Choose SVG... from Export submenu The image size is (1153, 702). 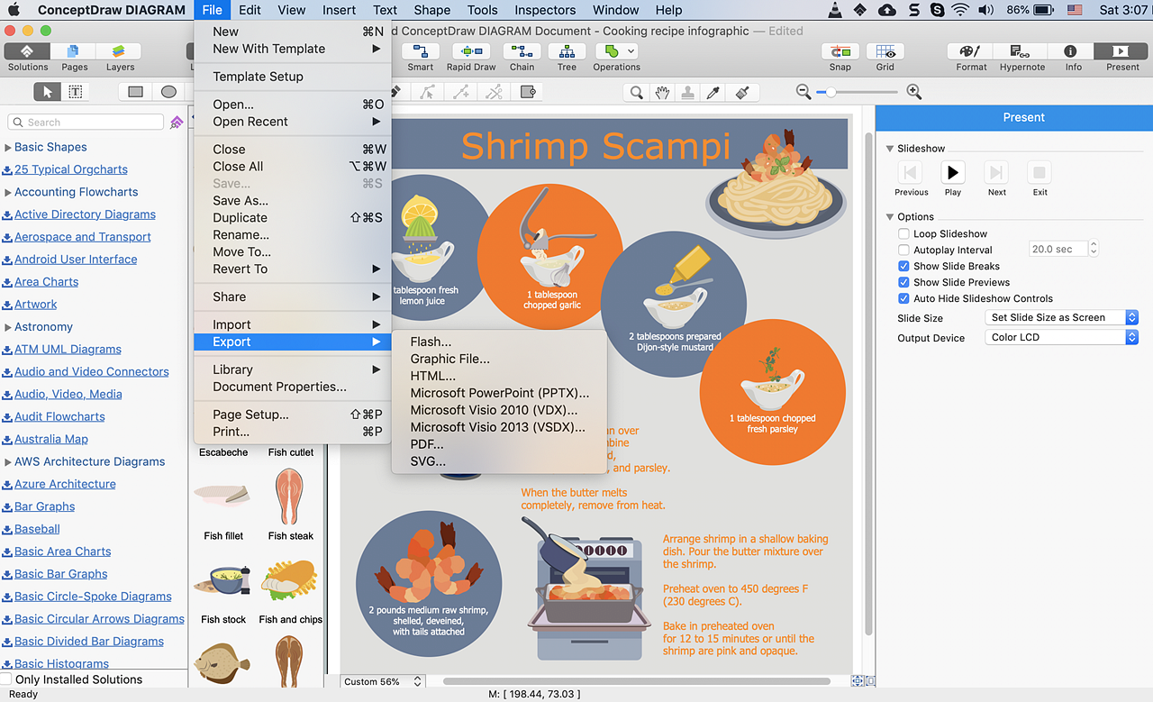[x=428, y=461]
